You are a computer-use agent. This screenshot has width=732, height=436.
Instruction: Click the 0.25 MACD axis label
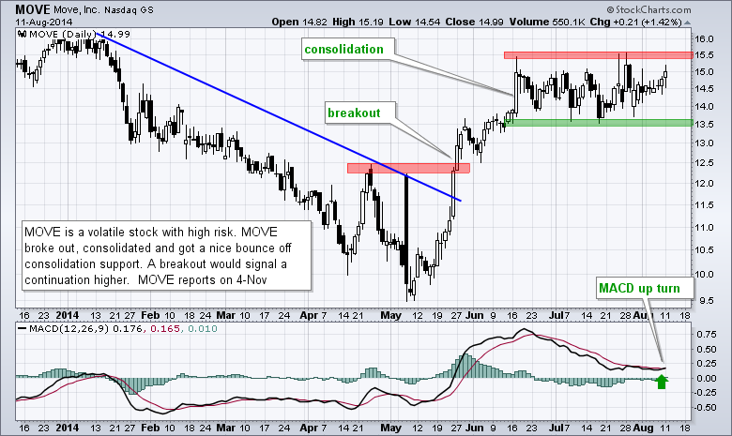(707, 364)
